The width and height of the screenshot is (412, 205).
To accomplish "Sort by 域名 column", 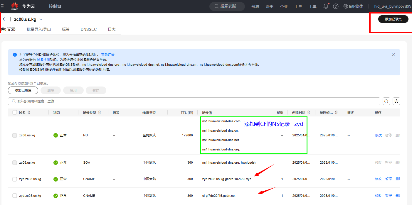I will click(x=29, y=113).
